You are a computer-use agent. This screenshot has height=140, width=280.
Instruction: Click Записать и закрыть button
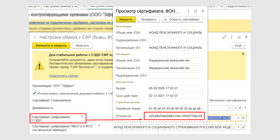51,45
